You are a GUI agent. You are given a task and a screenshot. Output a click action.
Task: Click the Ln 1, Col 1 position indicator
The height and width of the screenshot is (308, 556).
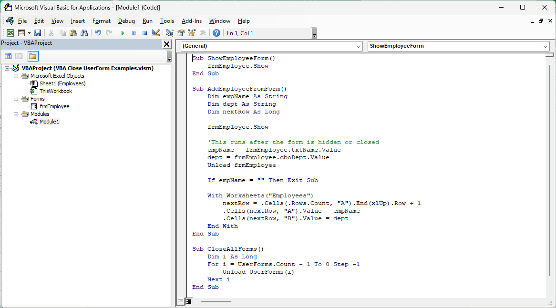[x=240, y=33]
